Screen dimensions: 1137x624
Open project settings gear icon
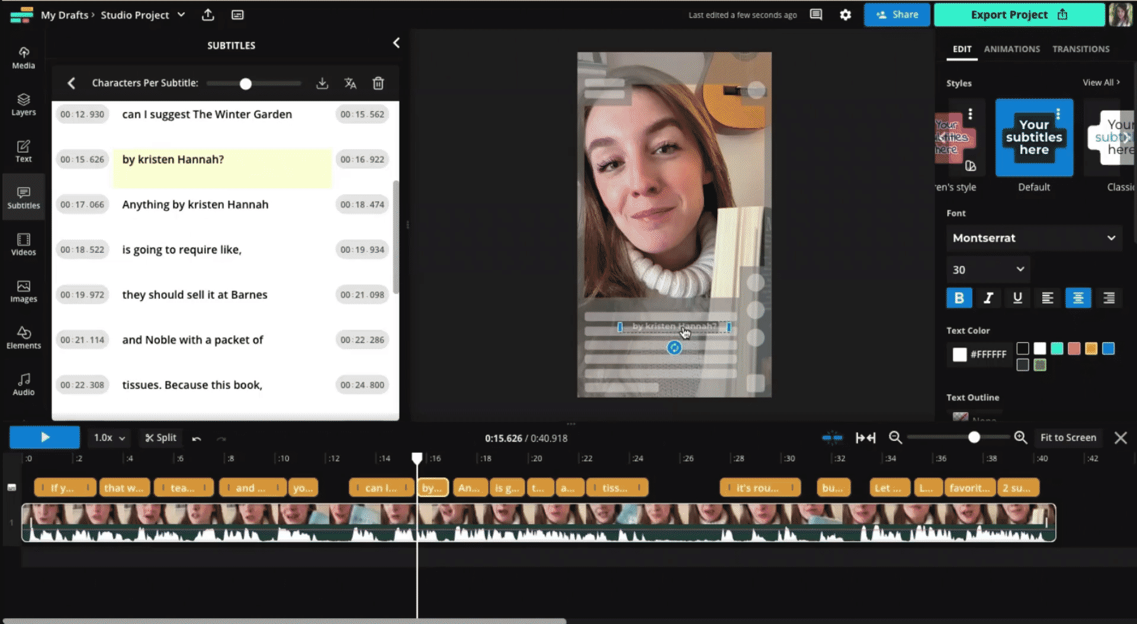click(845, 15)
